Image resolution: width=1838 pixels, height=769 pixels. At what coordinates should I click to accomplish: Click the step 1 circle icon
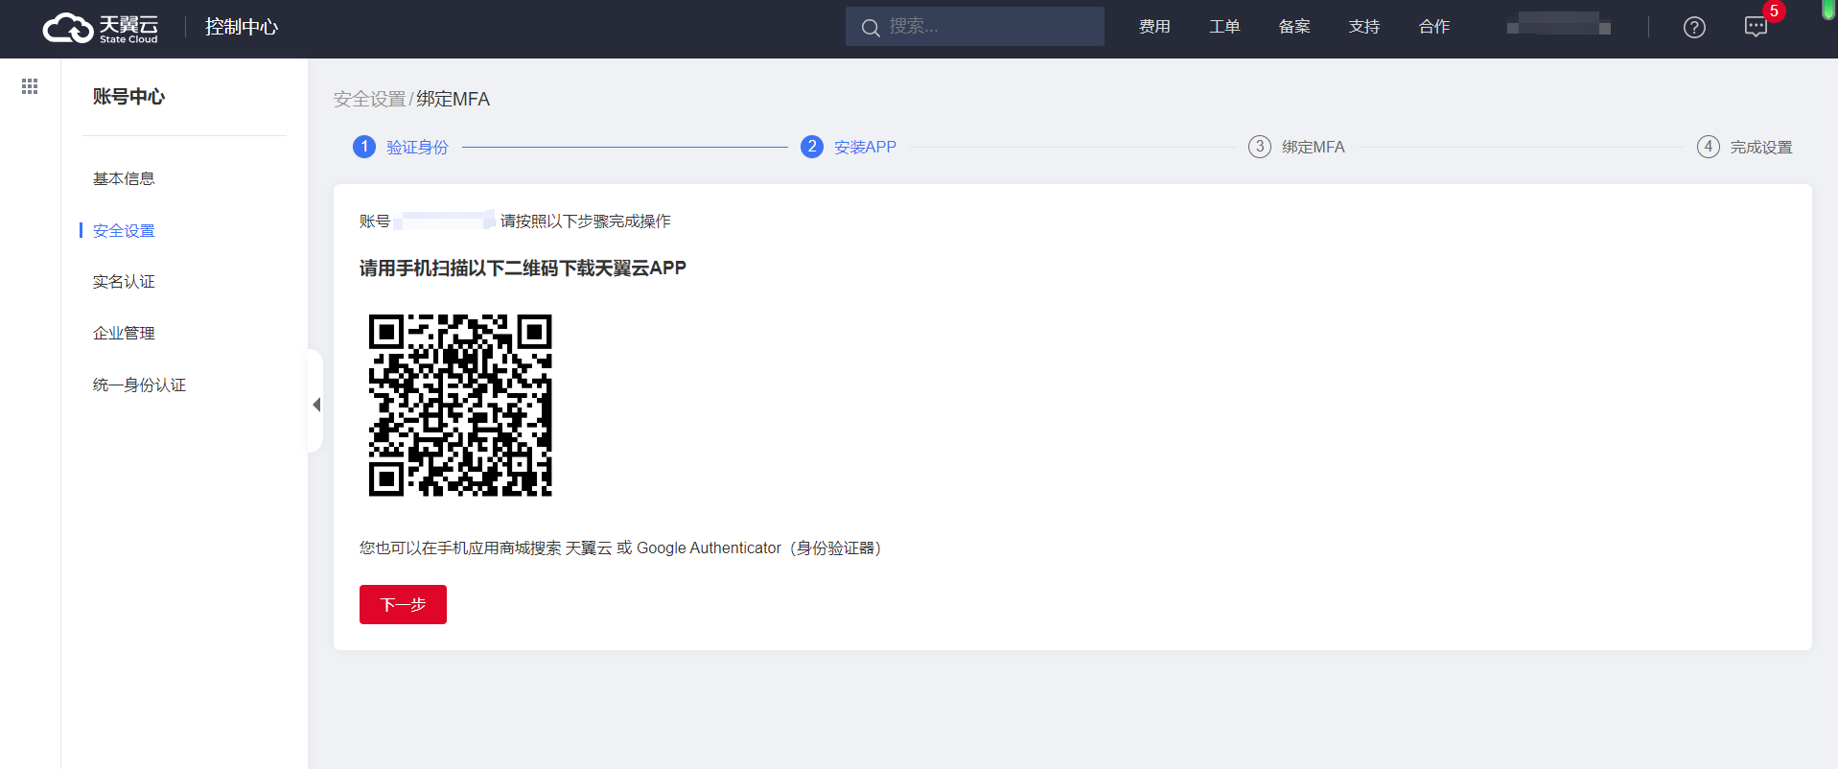point(364,147)
